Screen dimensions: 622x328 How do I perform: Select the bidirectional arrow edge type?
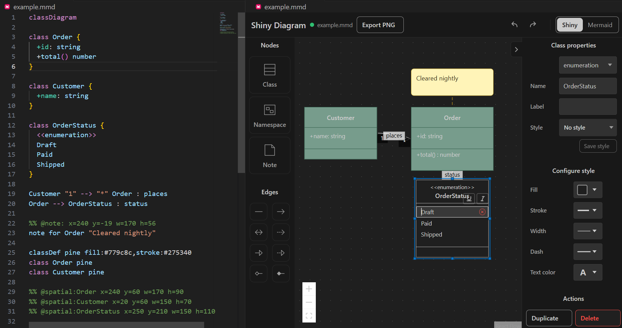(x=259, y=232)
